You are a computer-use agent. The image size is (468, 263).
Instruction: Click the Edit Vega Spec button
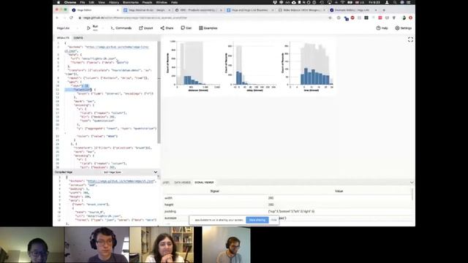tap(112, 172)
